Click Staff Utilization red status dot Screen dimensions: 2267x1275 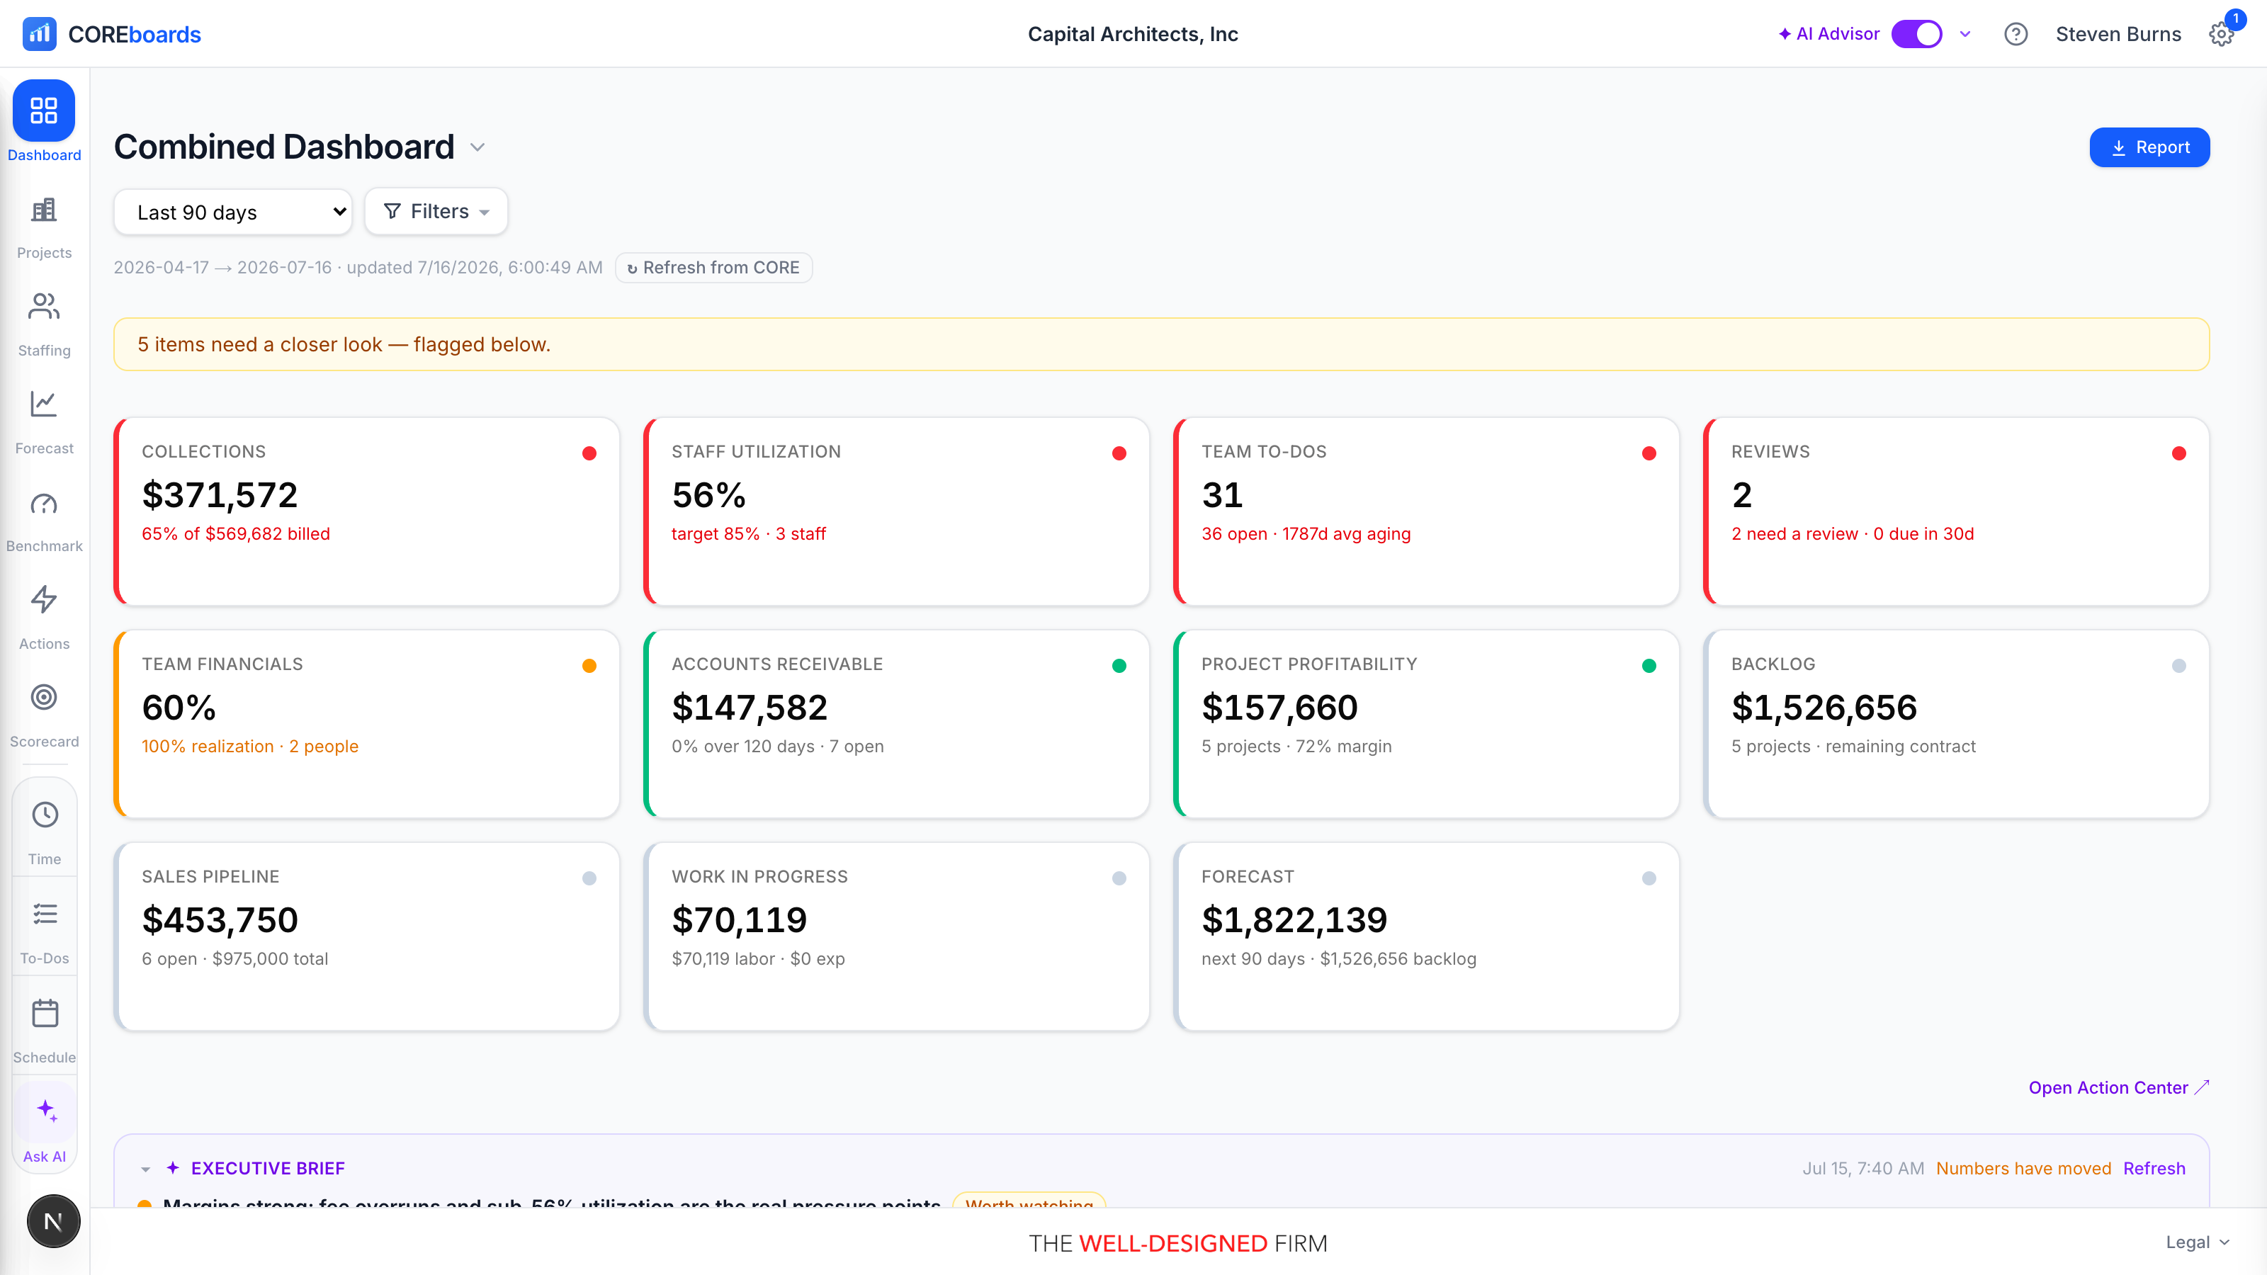(x=1119, y=453)
